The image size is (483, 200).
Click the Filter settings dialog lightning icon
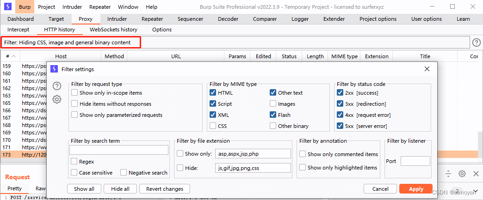pos(54,69)
